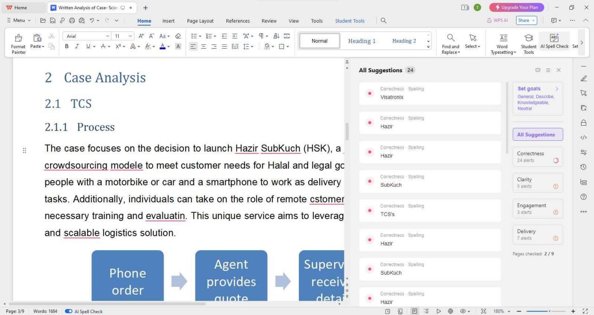Expand the Paste options arrow
Screen dimensions: 594x315
click(43, 46)
